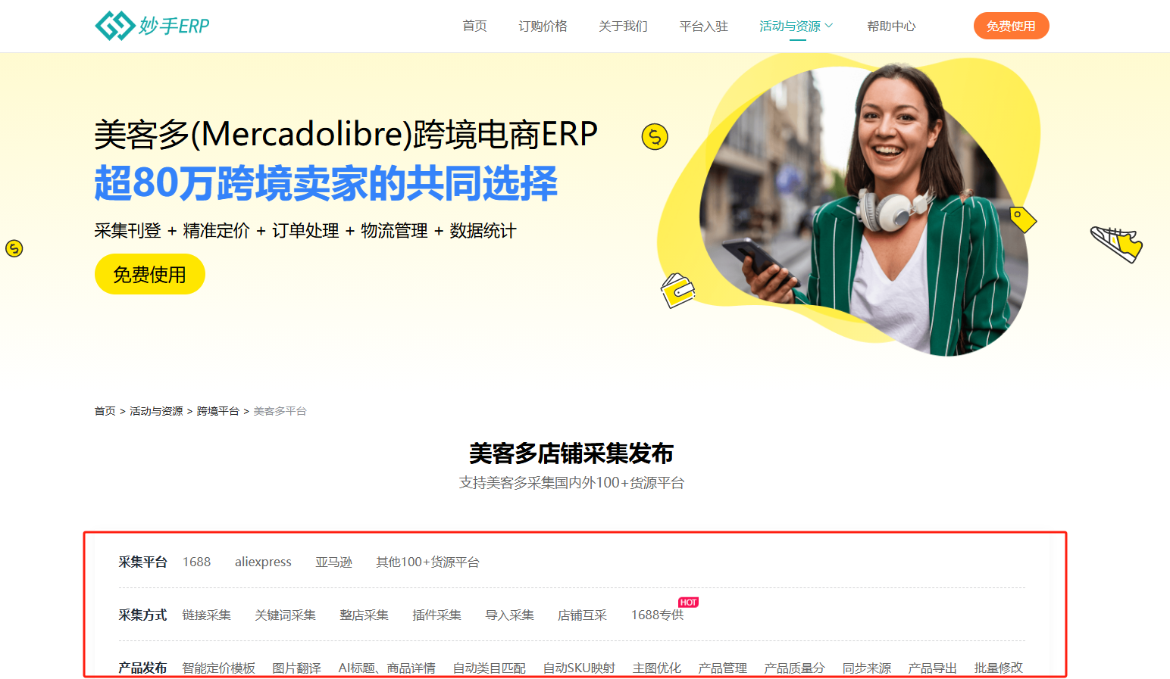Click the 超80万跨境卖家的共同选择 headline

pos(326,183)
